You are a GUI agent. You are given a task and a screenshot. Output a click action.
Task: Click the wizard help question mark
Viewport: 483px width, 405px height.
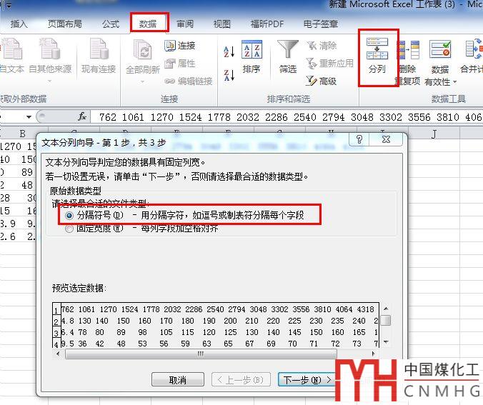(359, 139)
